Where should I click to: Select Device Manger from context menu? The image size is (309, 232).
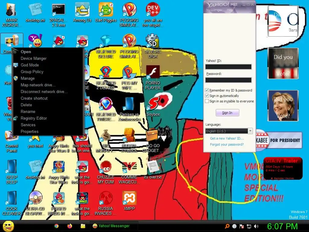[x=47, y=58]
